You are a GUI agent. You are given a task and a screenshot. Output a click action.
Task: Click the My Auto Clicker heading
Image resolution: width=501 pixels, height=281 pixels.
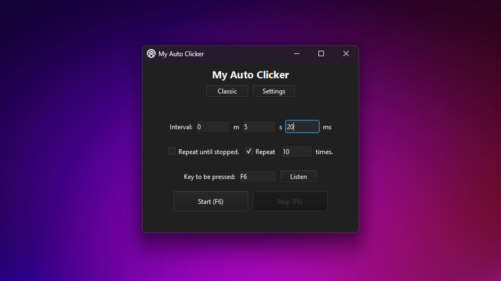pyautogui.click(x=250, y=75)
